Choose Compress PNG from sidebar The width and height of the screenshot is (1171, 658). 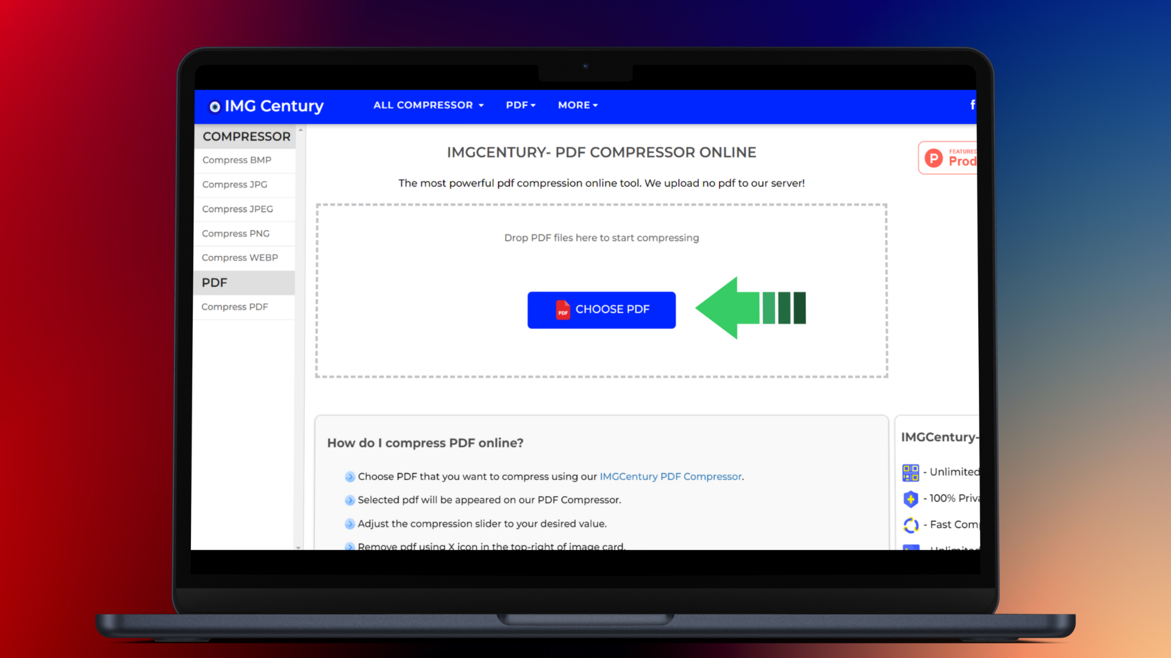tap(245, 233)
